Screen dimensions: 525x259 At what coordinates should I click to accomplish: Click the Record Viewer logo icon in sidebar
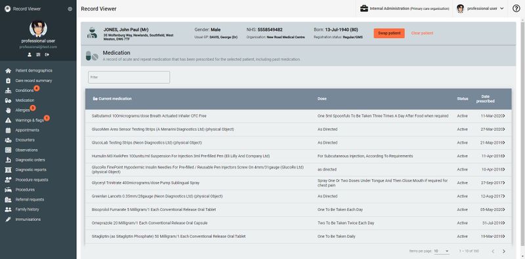click(7, 9)
